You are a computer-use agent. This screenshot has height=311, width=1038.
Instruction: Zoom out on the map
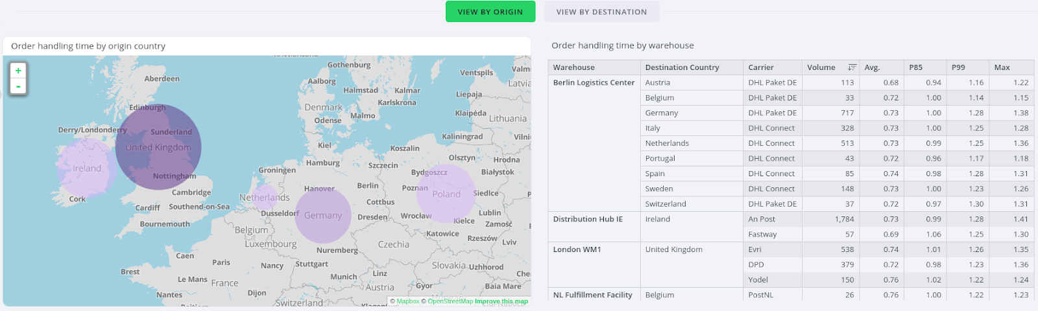pyautogui.click(x=18, y=86)
